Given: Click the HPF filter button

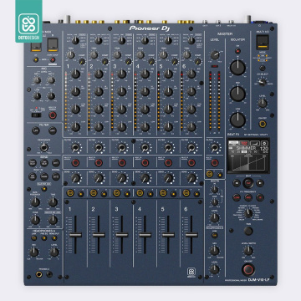Looking at the screenshot, I should pyautogui.click(x=53, y=130).
